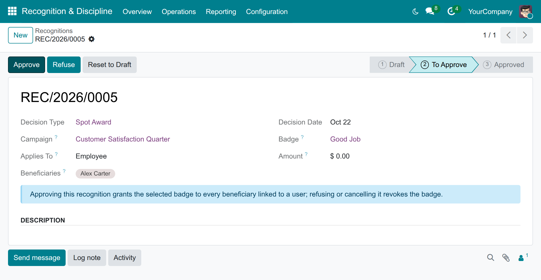The width and height of the screenshot is (541, 280).
Task: Show help tooltip for Amount field
Action: coord(306,154)
